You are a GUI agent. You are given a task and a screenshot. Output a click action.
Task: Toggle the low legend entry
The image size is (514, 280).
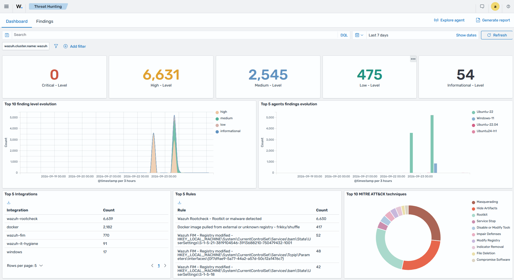pyautogui.click(x=220, y=125)
